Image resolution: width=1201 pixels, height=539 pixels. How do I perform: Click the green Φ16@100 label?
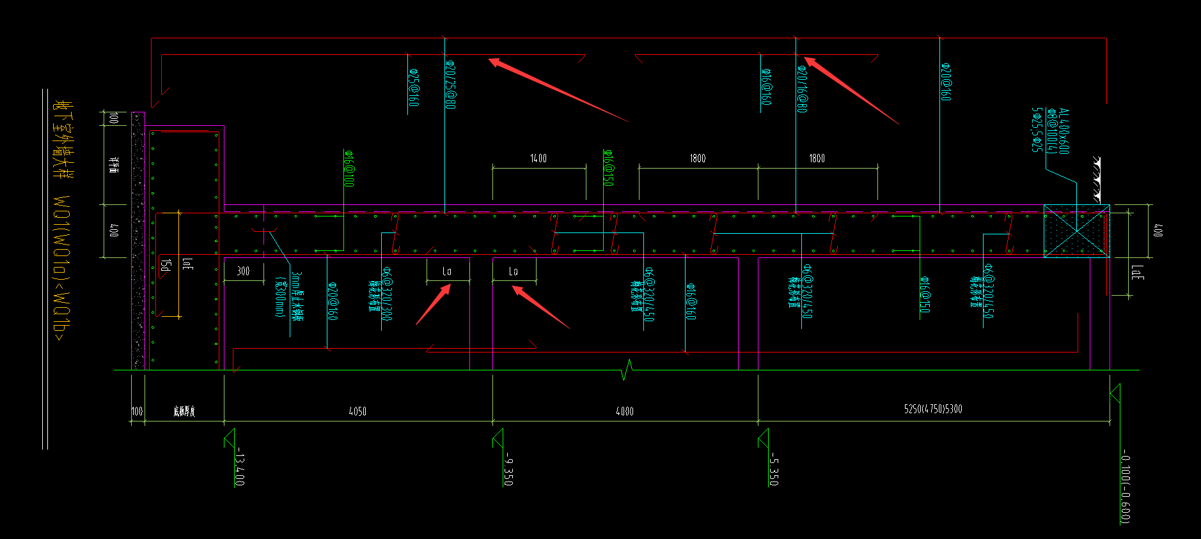point(349,169)
